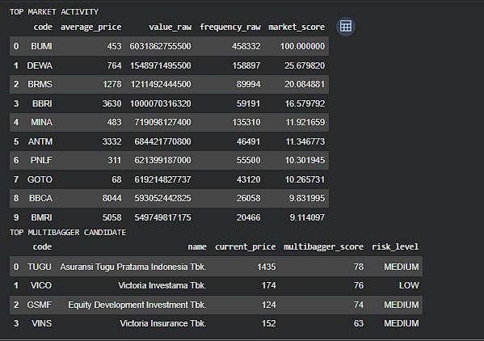
Task: Click multibagger score 63
Action: 359,323
